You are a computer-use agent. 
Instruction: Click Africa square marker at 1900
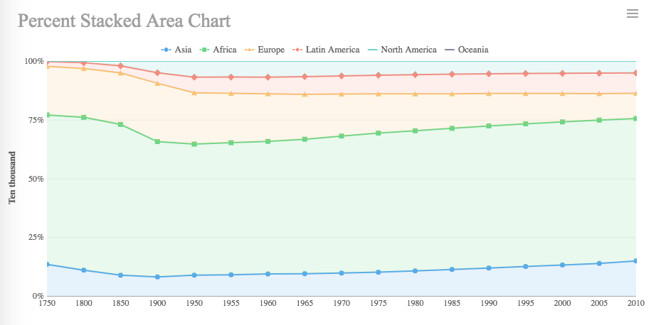pos(157,141)
